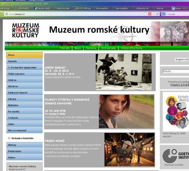The height and width of the screenshot is (171, 189).
Task: Switch to the ERSTE Stiftung tab
Action: tap(82, 8)
